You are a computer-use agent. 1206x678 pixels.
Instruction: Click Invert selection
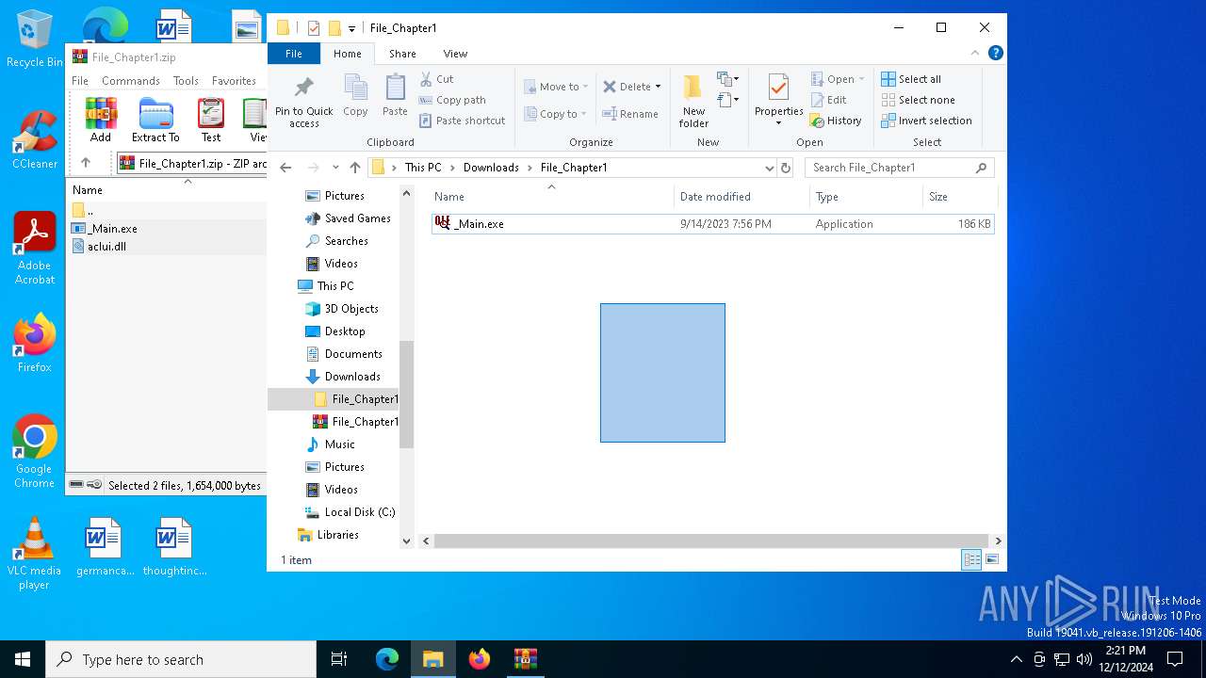click(x=926, y=121)
